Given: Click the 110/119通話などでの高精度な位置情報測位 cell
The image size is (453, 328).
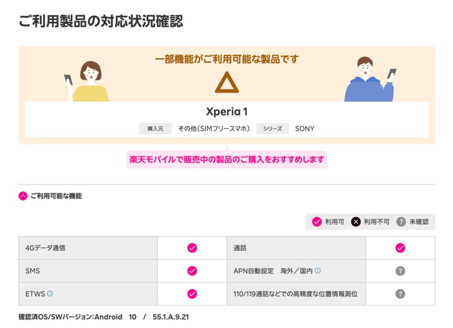Looking at the screenshot, I should pyautogui.click(x=296, y=294).
